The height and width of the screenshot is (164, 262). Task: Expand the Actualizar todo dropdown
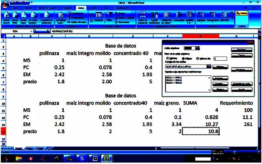coord(61,21)
